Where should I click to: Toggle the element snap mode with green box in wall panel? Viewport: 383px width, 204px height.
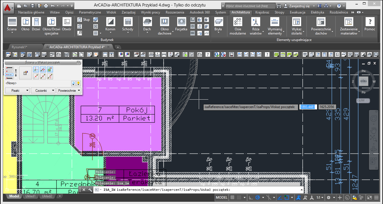[50, 70]
